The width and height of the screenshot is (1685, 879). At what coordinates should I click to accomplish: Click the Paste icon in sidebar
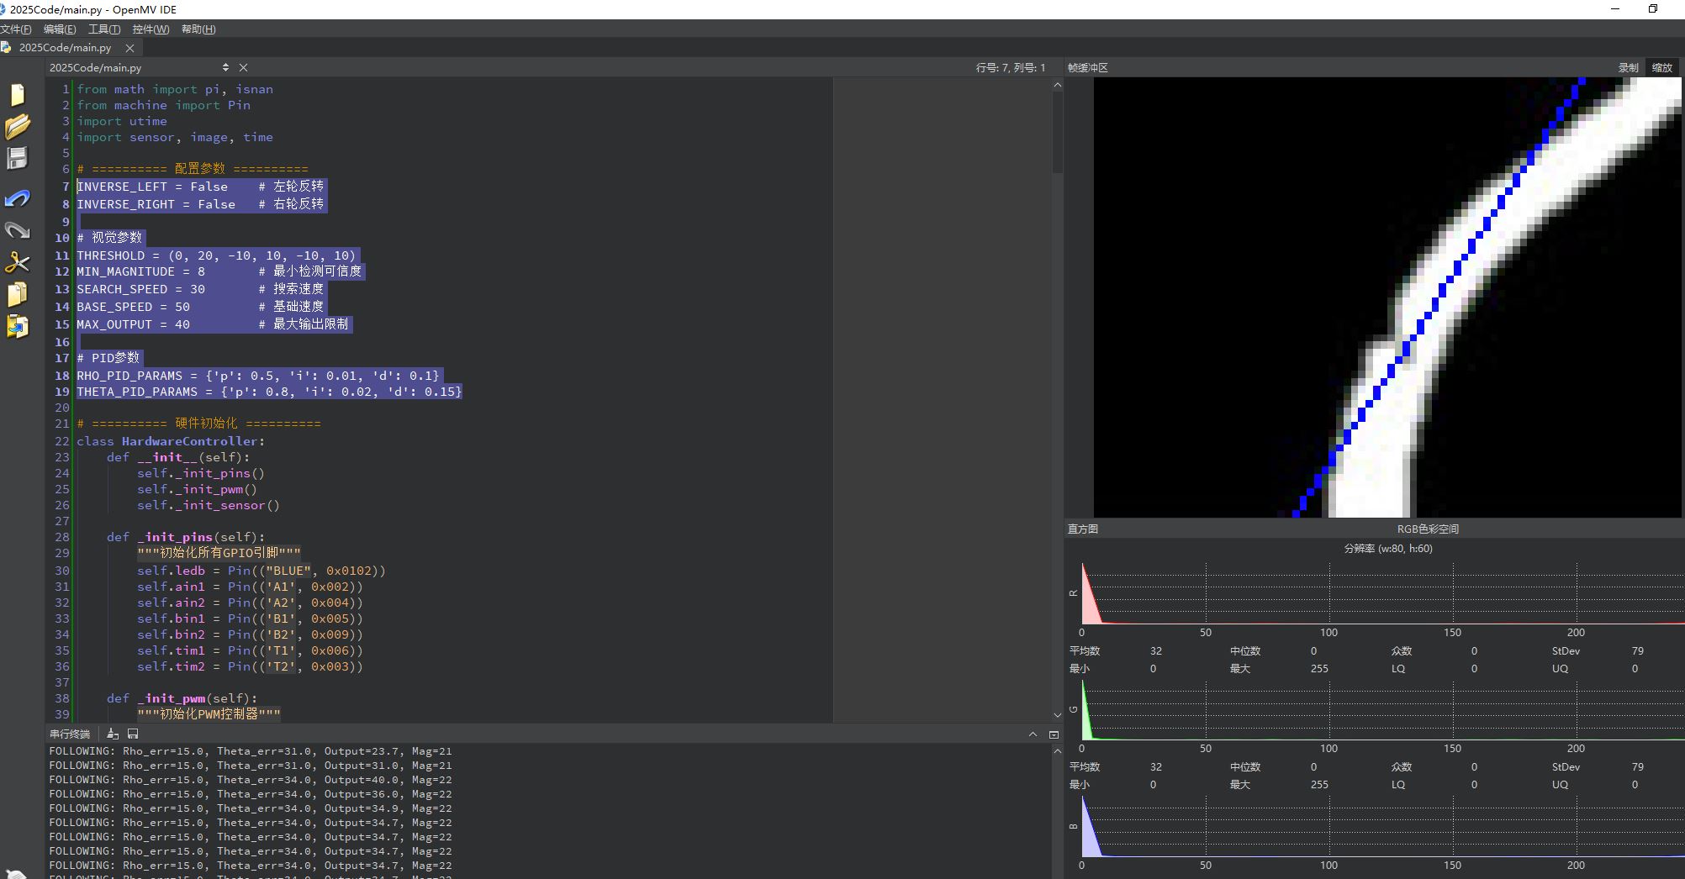tap(17, 326)
